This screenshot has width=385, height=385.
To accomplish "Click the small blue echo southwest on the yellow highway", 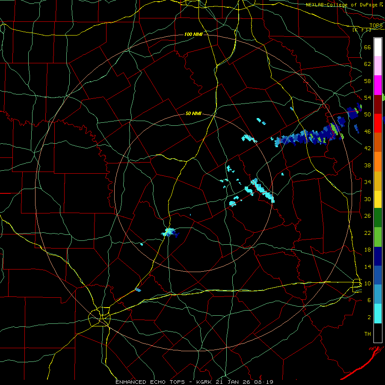I will tap(138, 290).
